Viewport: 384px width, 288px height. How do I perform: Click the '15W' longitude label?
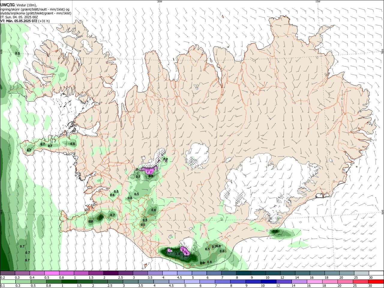(x=318, y=1)
